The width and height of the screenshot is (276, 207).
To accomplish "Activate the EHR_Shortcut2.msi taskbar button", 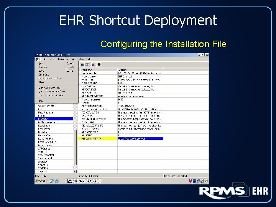I will tap(85, 181).
